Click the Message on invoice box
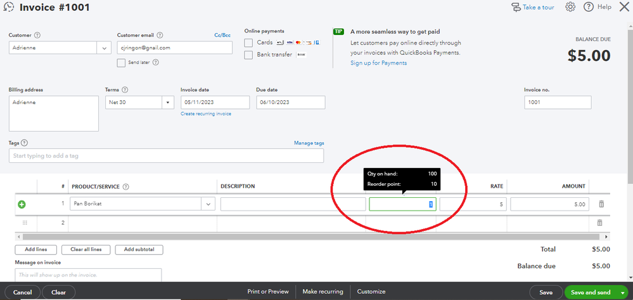 coord(88,275)
